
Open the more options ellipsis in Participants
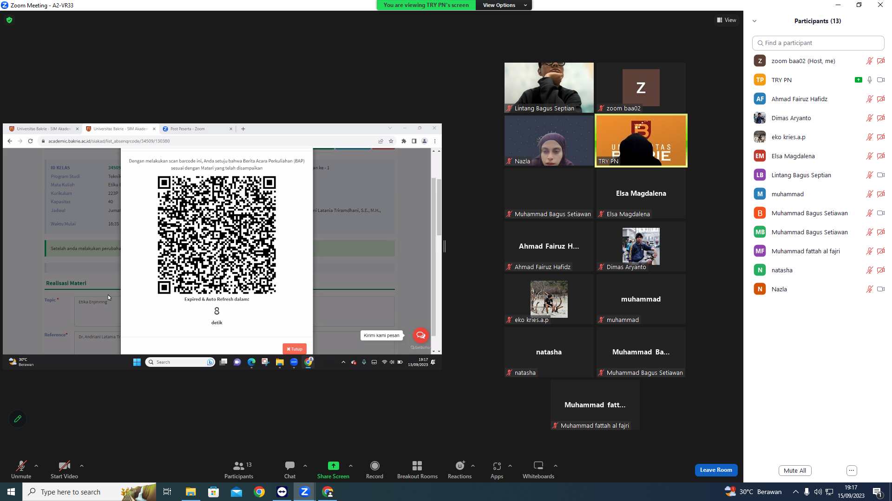852,470
